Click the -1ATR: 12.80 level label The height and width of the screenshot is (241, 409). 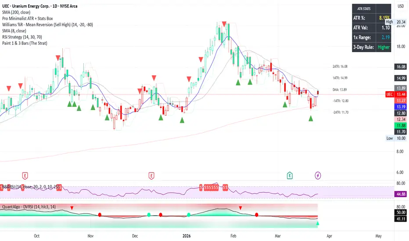tap(341, 101)
